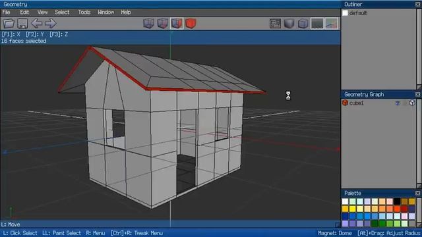Open the View menu
Image resolution: width=422 pixels, height=237 pixels.
click(42, 12)
